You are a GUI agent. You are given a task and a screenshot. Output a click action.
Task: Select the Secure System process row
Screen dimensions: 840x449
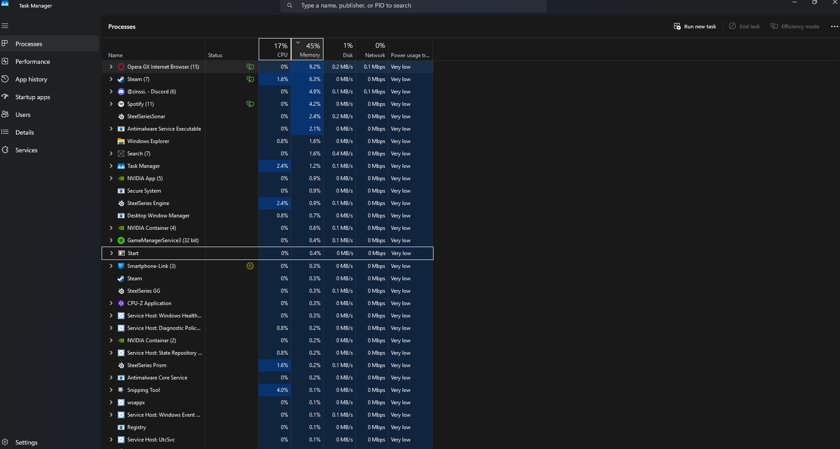tap(267, 191)
